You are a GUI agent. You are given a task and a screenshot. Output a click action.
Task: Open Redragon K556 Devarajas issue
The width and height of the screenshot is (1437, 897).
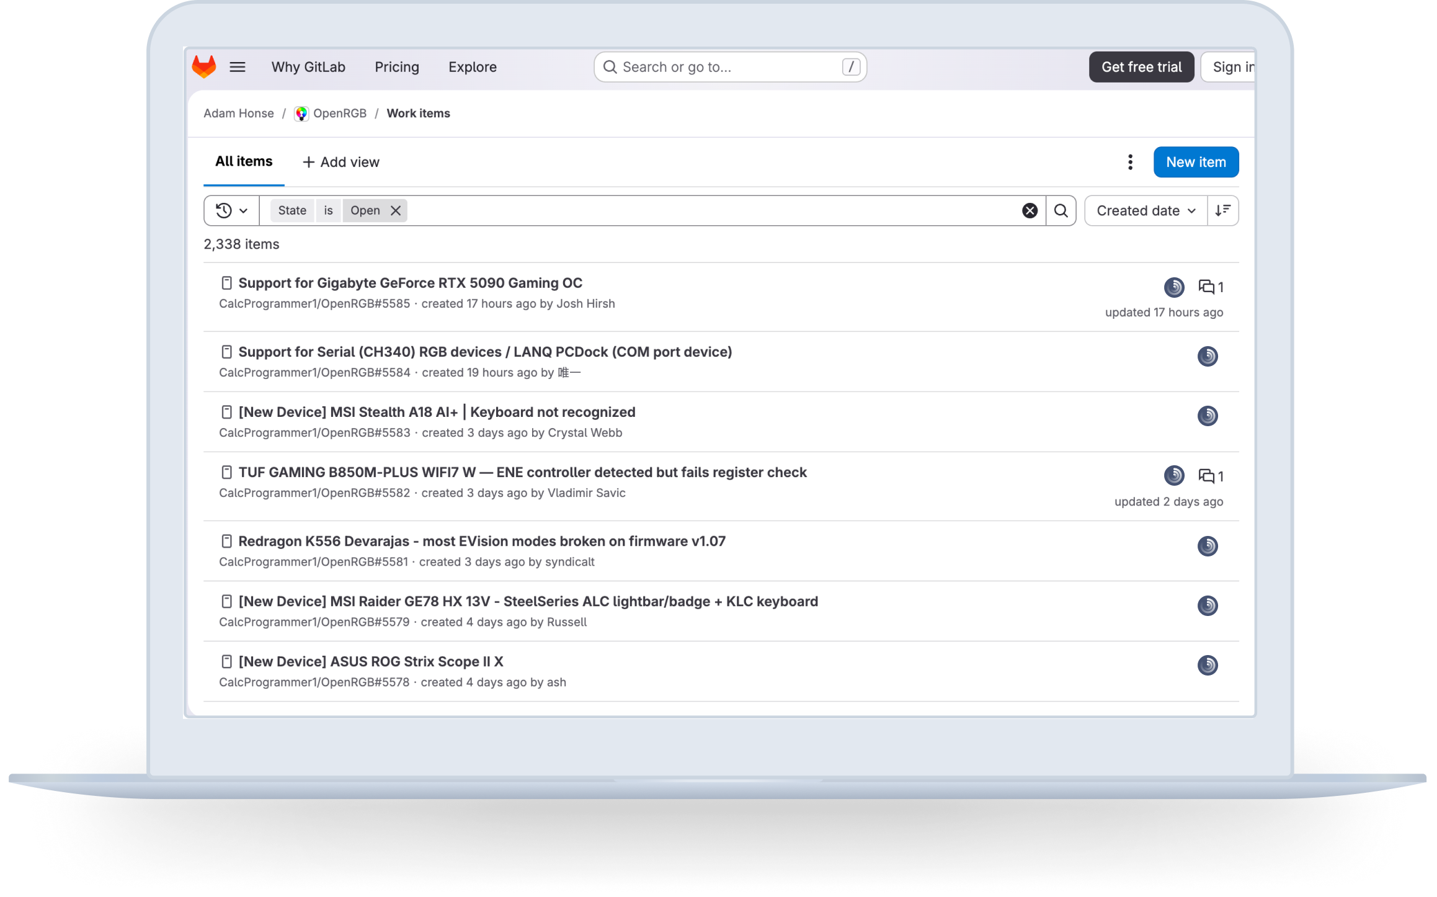[x=482, y=542]
